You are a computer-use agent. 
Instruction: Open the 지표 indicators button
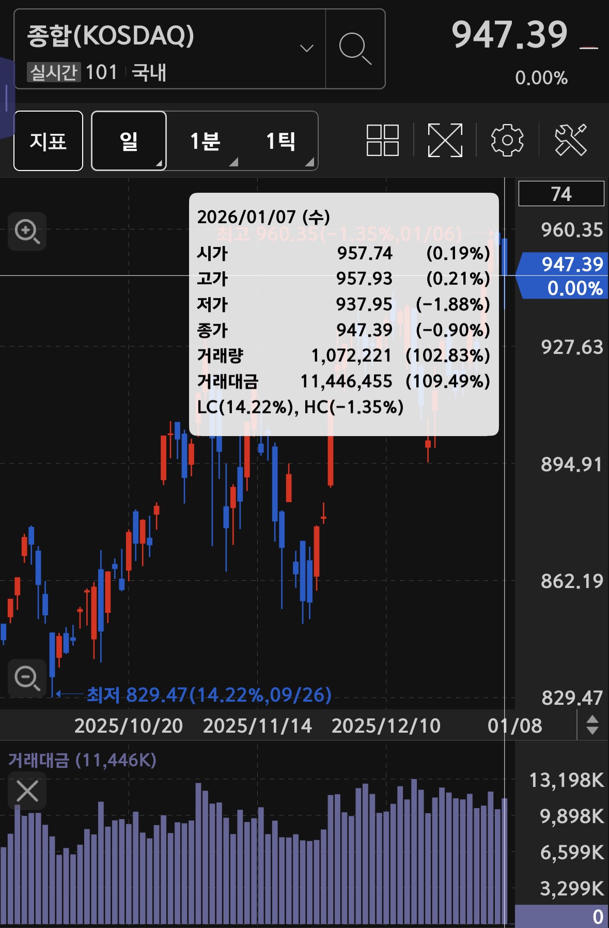pos(48,141)
